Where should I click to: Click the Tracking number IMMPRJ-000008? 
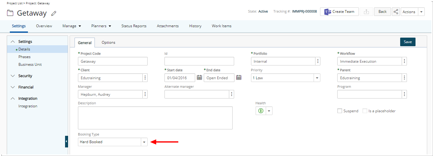pyautogui.click(x=304, y=11)
